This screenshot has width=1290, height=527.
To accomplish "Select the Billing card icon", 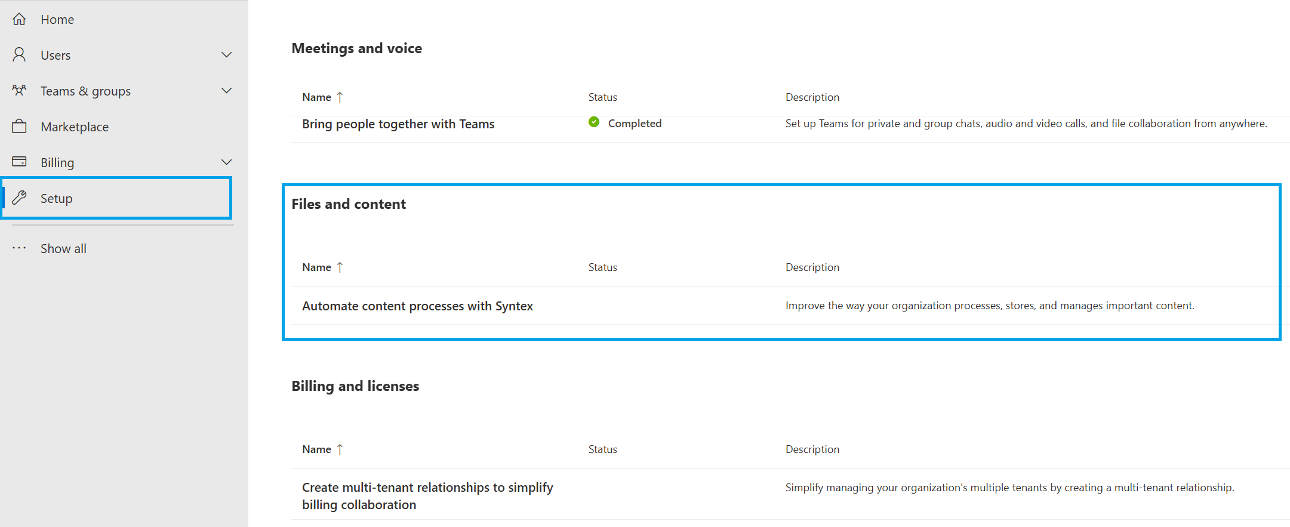I will click(x=19, y=162).
